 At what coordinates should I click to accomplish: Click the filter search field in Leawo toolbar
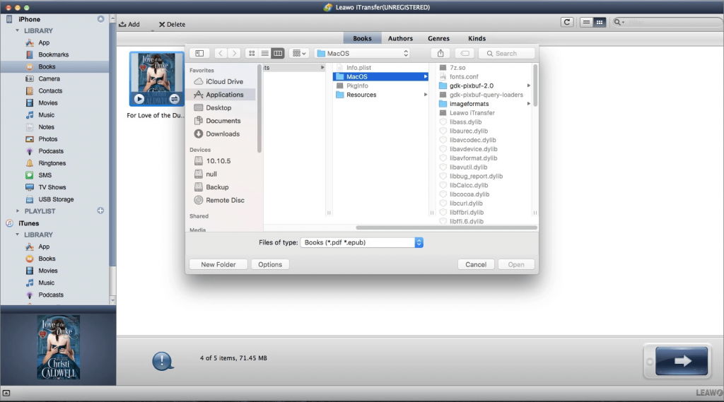coord(667,22)
